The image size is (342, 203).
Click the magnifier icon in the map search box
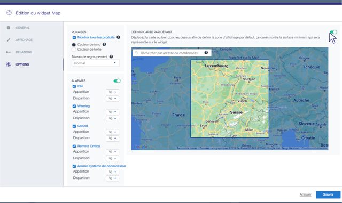(137, 53)
